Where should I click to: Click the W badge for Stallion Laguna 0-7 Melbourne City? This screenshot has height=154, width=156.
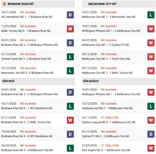click(x=151, y=120)
